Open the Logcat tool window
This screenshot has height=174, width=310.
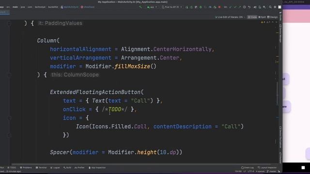point(55,168)
